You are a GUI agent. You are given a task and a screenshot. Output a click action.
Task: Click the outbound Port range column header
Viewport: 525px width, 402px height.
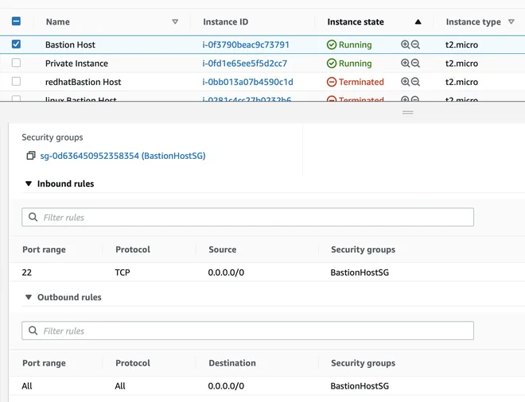tap(44, 363)
